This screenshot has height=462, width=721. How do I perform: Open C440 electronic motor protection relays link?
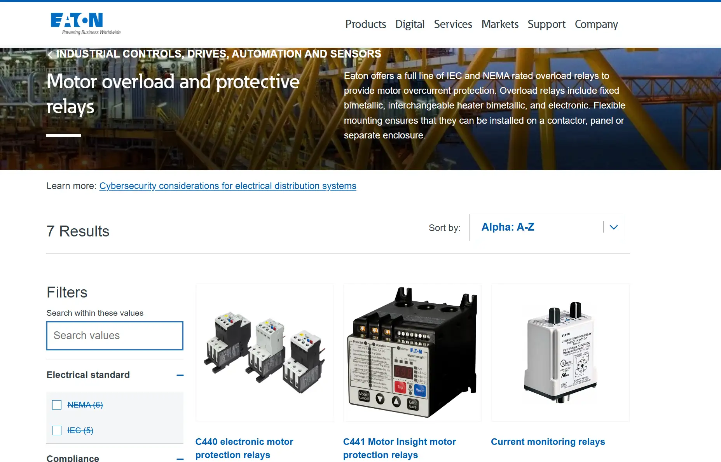click(244, 448)
